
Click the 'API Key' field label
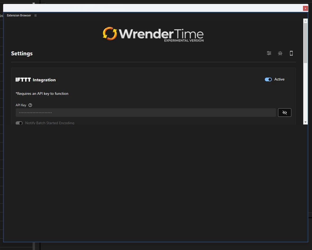tap(21, 105)
